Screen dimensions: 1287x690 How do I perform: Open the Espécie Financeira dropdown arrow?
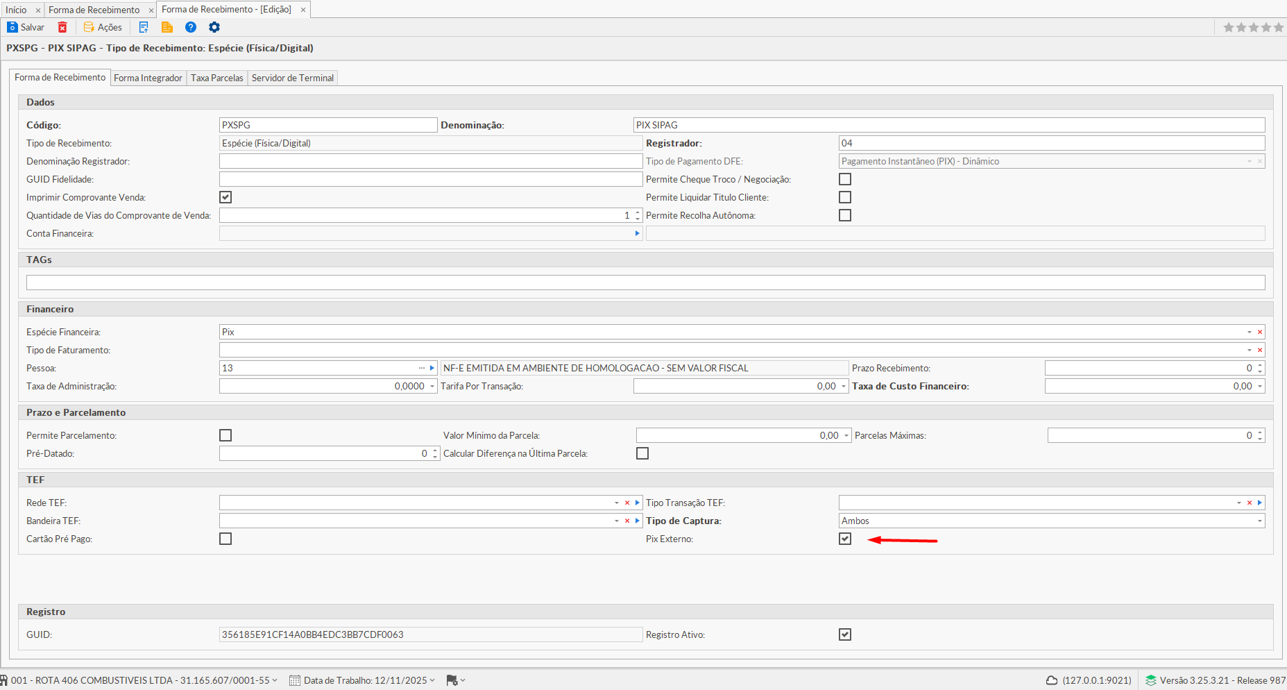[x=1250, y=332]
